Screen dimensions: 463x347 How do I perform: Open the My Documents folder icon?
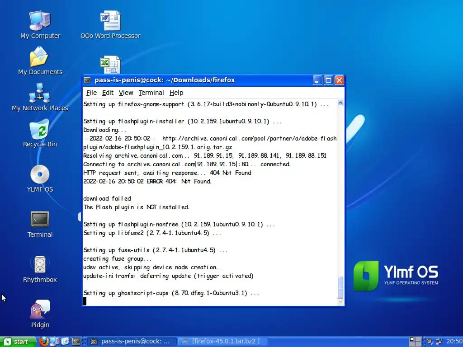click(40, 61)
